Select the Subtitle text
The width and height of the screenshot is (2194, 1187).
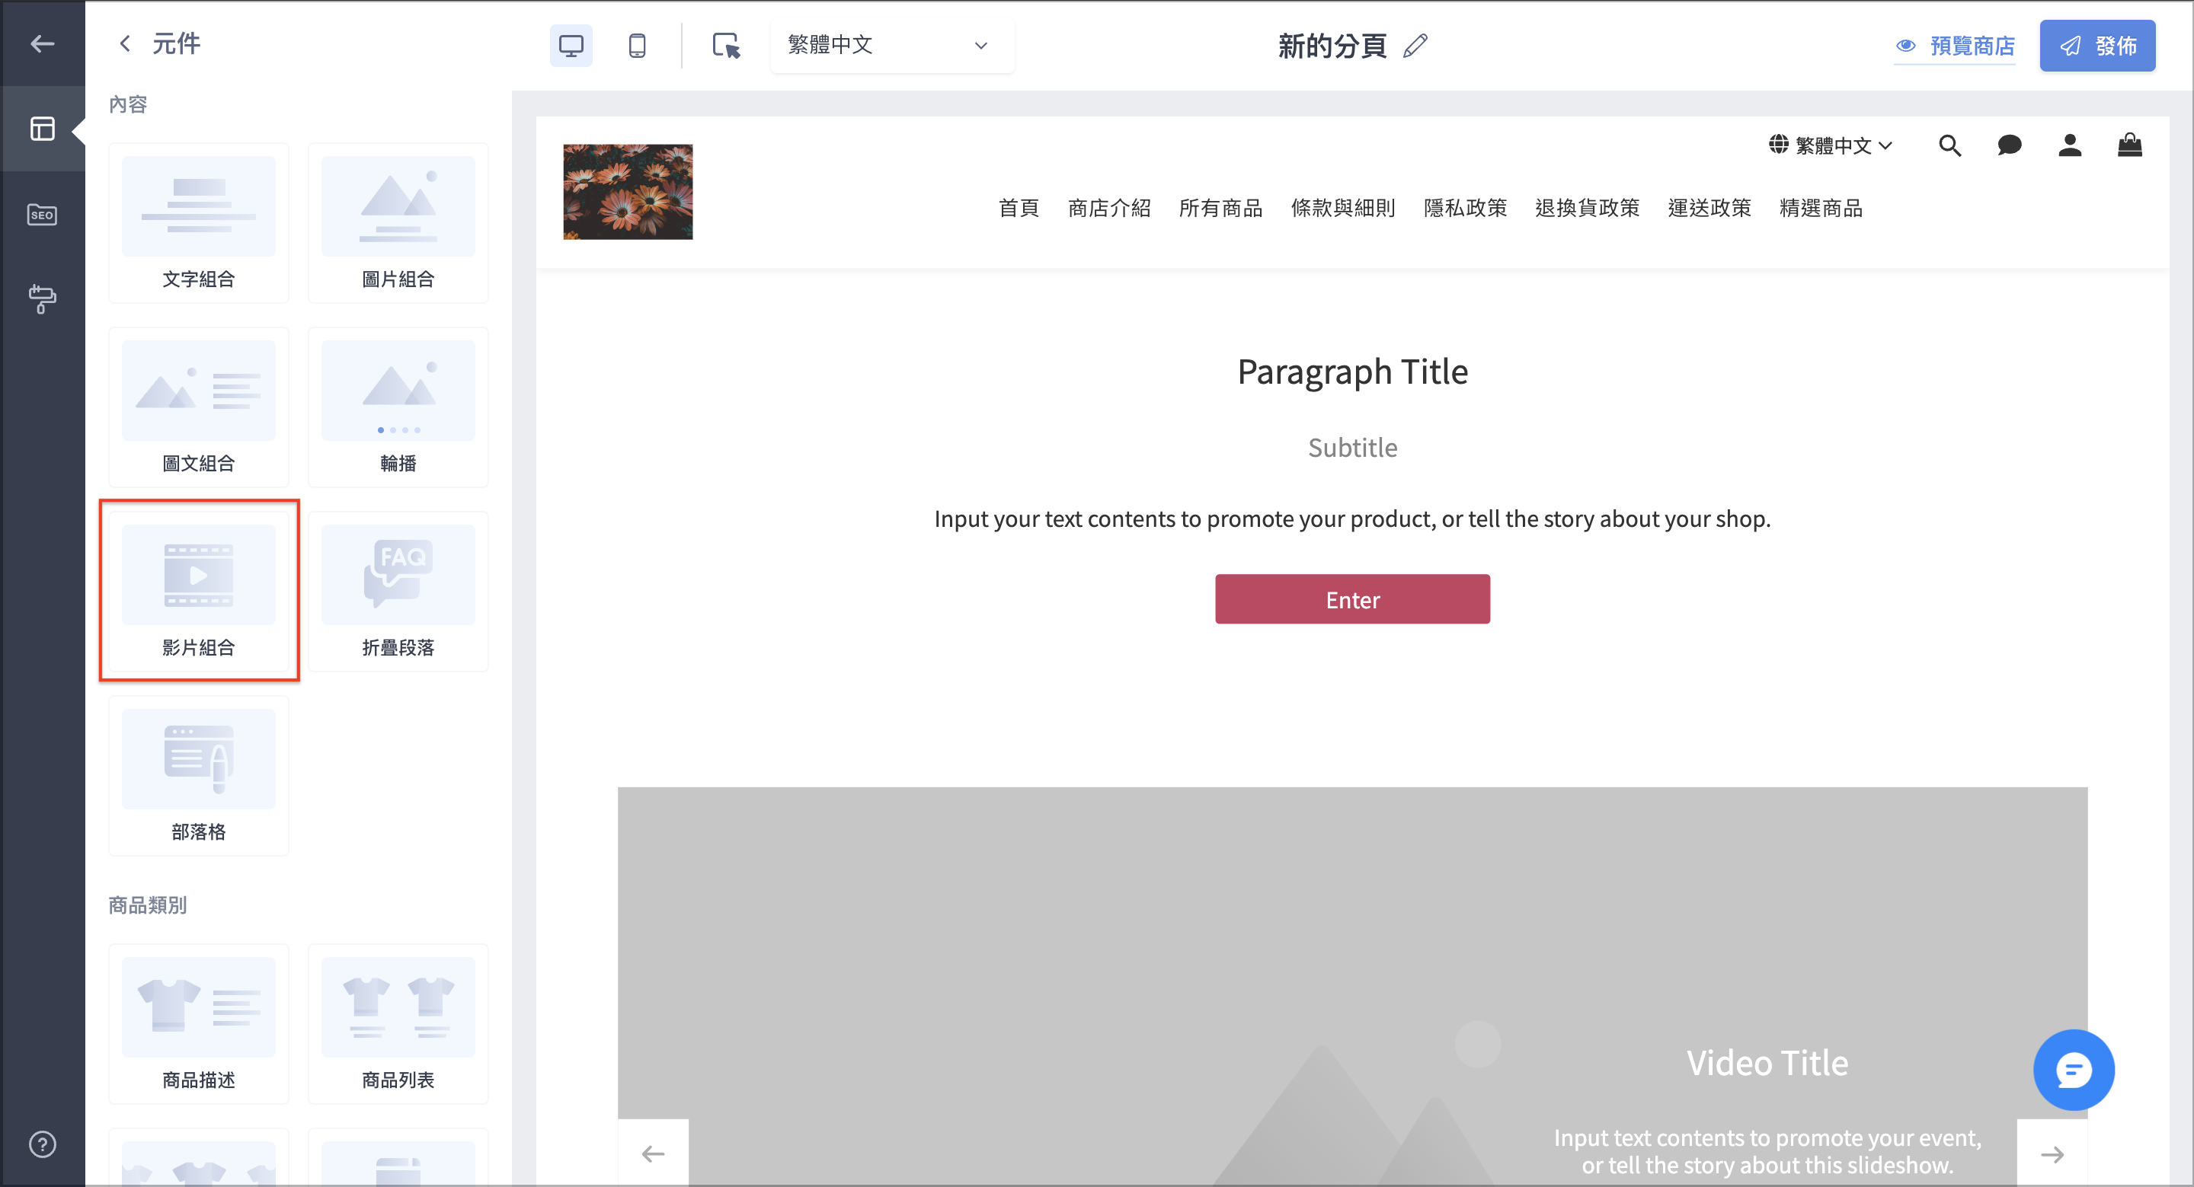[1352, 448]
